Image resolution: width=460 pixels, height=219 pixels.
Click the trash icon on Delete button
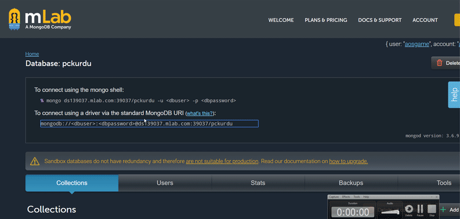(x=440, y=63)
